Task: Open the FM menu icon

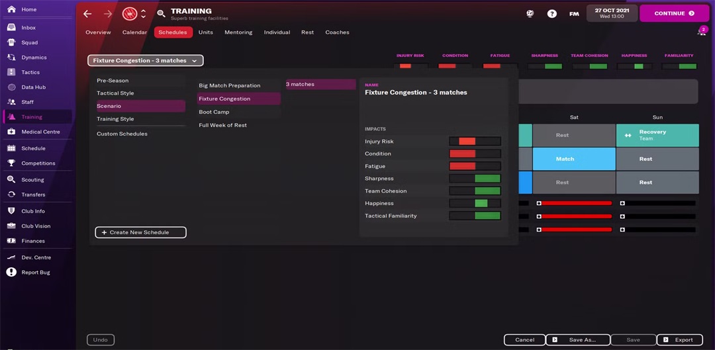Action: 574,14
